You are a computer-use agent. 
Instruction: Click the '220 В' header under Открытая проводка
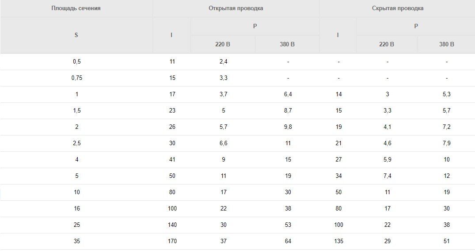click(223, 45)
